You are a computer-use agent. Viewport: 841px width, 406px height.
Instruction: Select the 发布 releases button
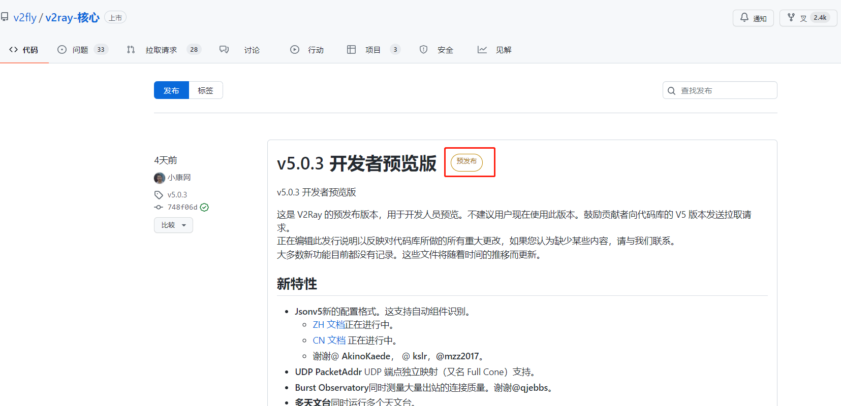[171, 90]
